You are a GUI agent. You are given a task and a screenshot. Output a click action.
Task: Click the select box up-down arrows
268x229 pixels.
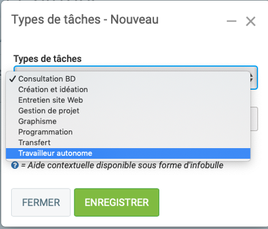click(x=253, y=78)
